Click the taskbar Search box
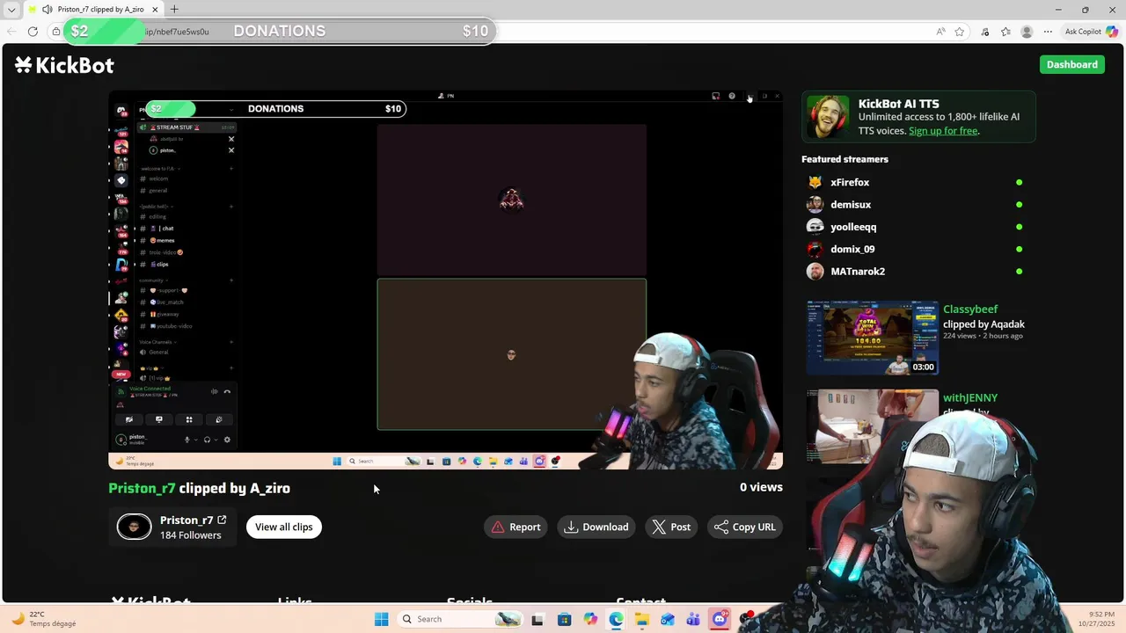 459,619
